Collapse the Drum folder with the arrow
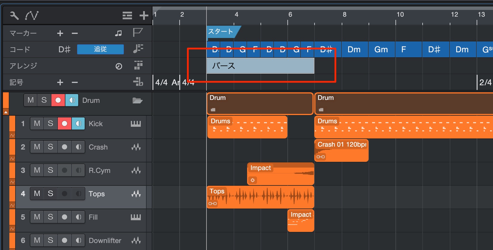Screen dimensions: 493x250 click(x=6, y=112)
